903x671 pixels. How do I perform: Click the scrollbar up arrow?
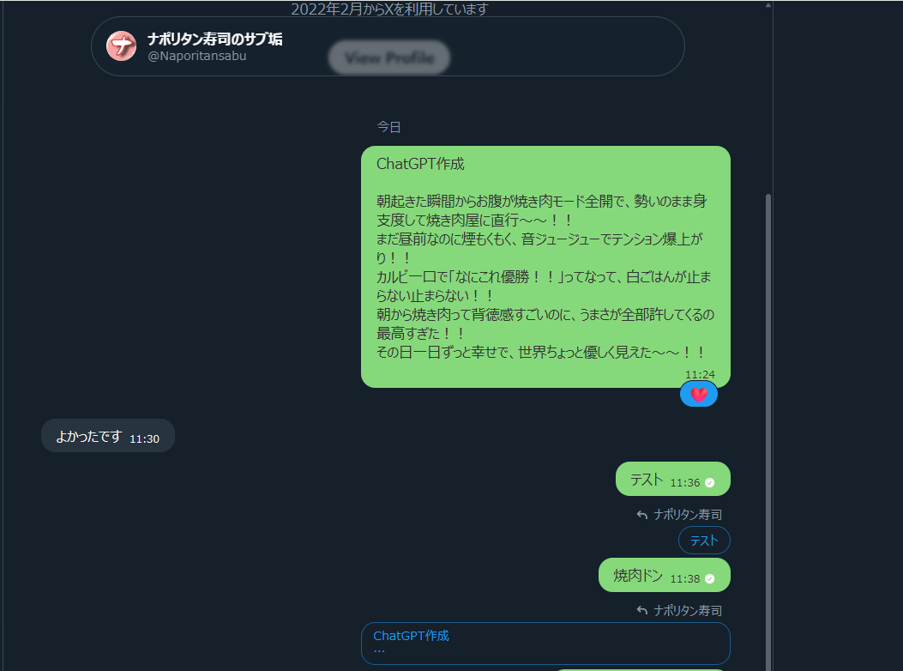(x=768, y=5)
